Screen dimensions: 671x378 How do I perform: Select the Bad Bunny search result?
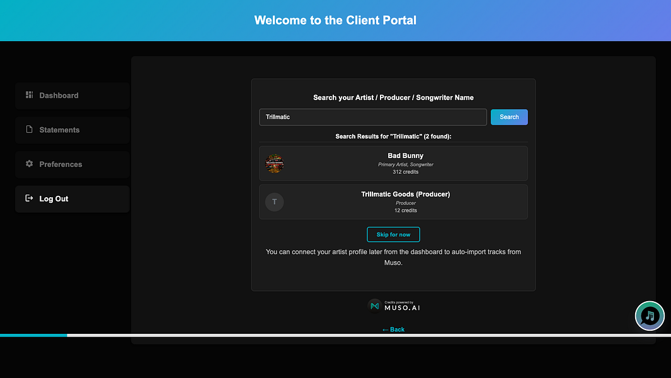pyautogui.click(x=393, y=163)
